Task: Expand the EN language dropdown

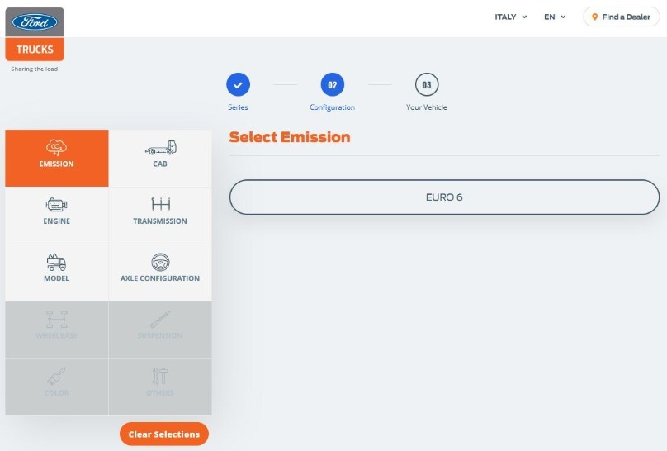Action: click(555, 17)
